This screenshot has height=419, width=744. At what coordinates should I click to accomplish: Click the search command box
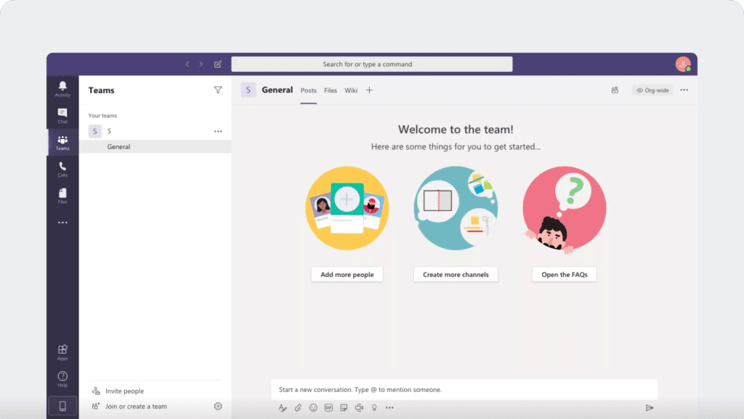pyautogui.click(x=372, y=63)
